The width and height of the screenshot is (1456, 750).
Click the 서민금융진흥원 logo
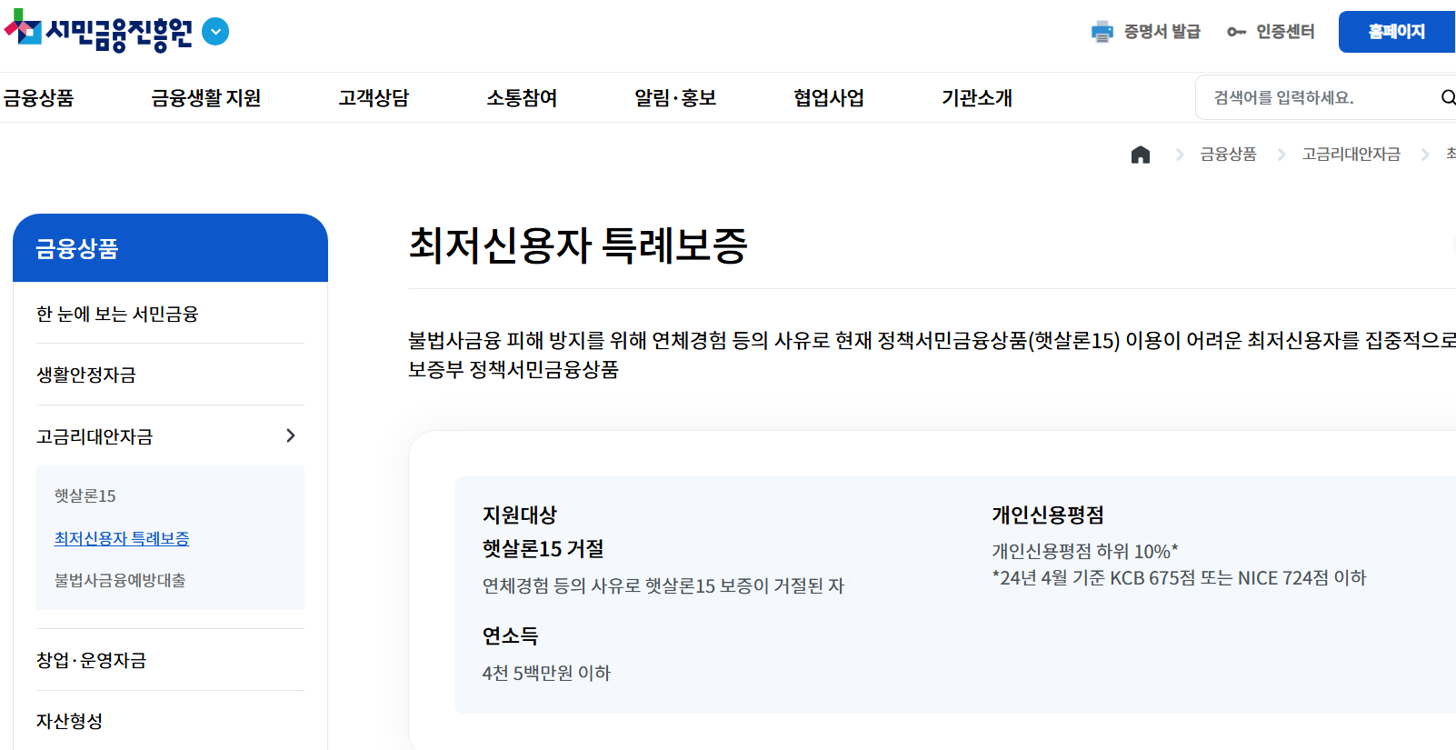coord(98,31)
